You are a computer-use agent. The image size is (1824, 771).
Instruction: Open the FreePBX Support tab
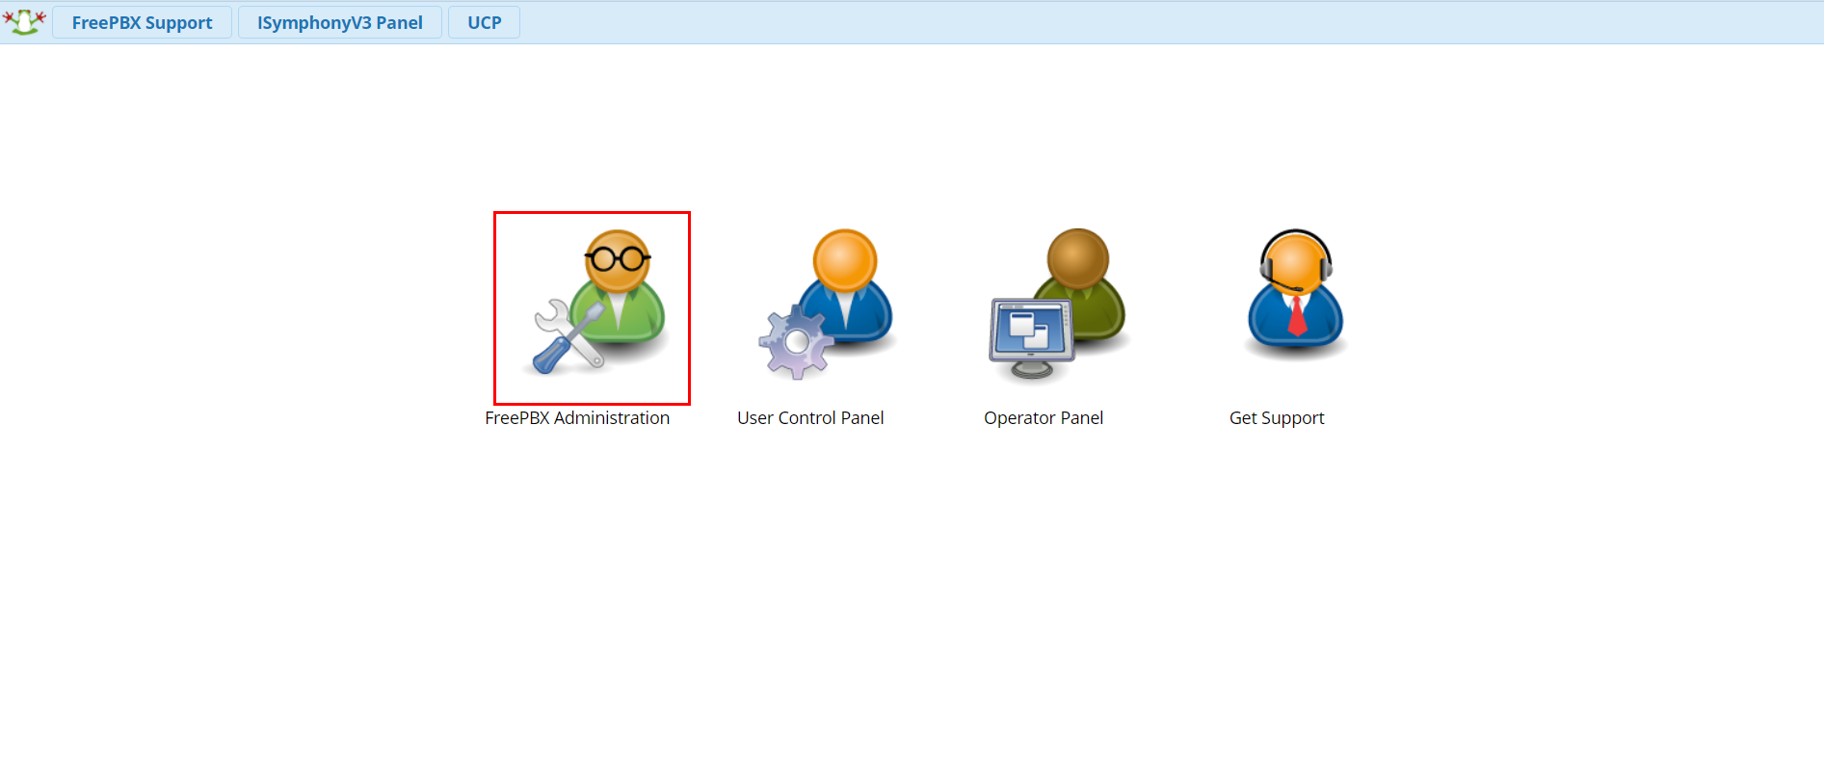(x=142, y=22)
